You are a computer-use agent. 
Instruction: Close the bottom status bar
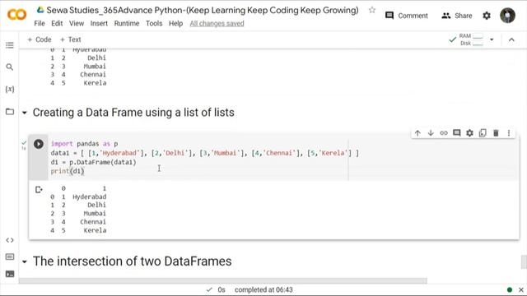click(521, 289)
